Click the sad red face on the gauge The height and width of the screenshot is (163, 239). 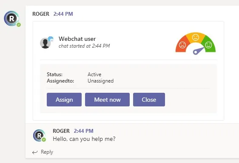pyautogui.click(x=182, y=45)
